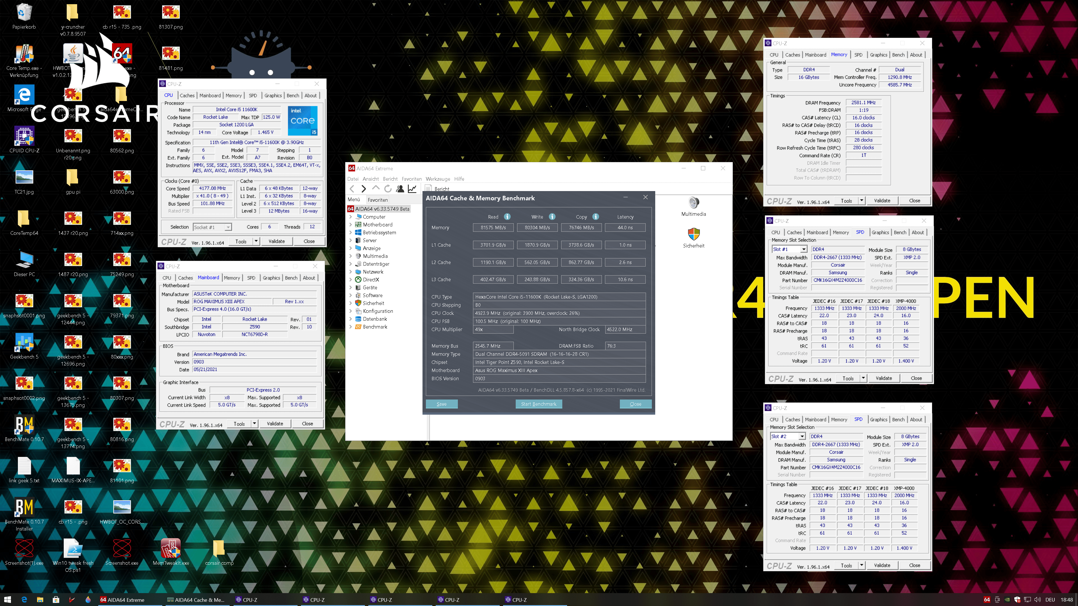Click Save button in benchmark dialog
Image resolution: width=1078 pixels, height=606 pixels.
pos(442,404)
